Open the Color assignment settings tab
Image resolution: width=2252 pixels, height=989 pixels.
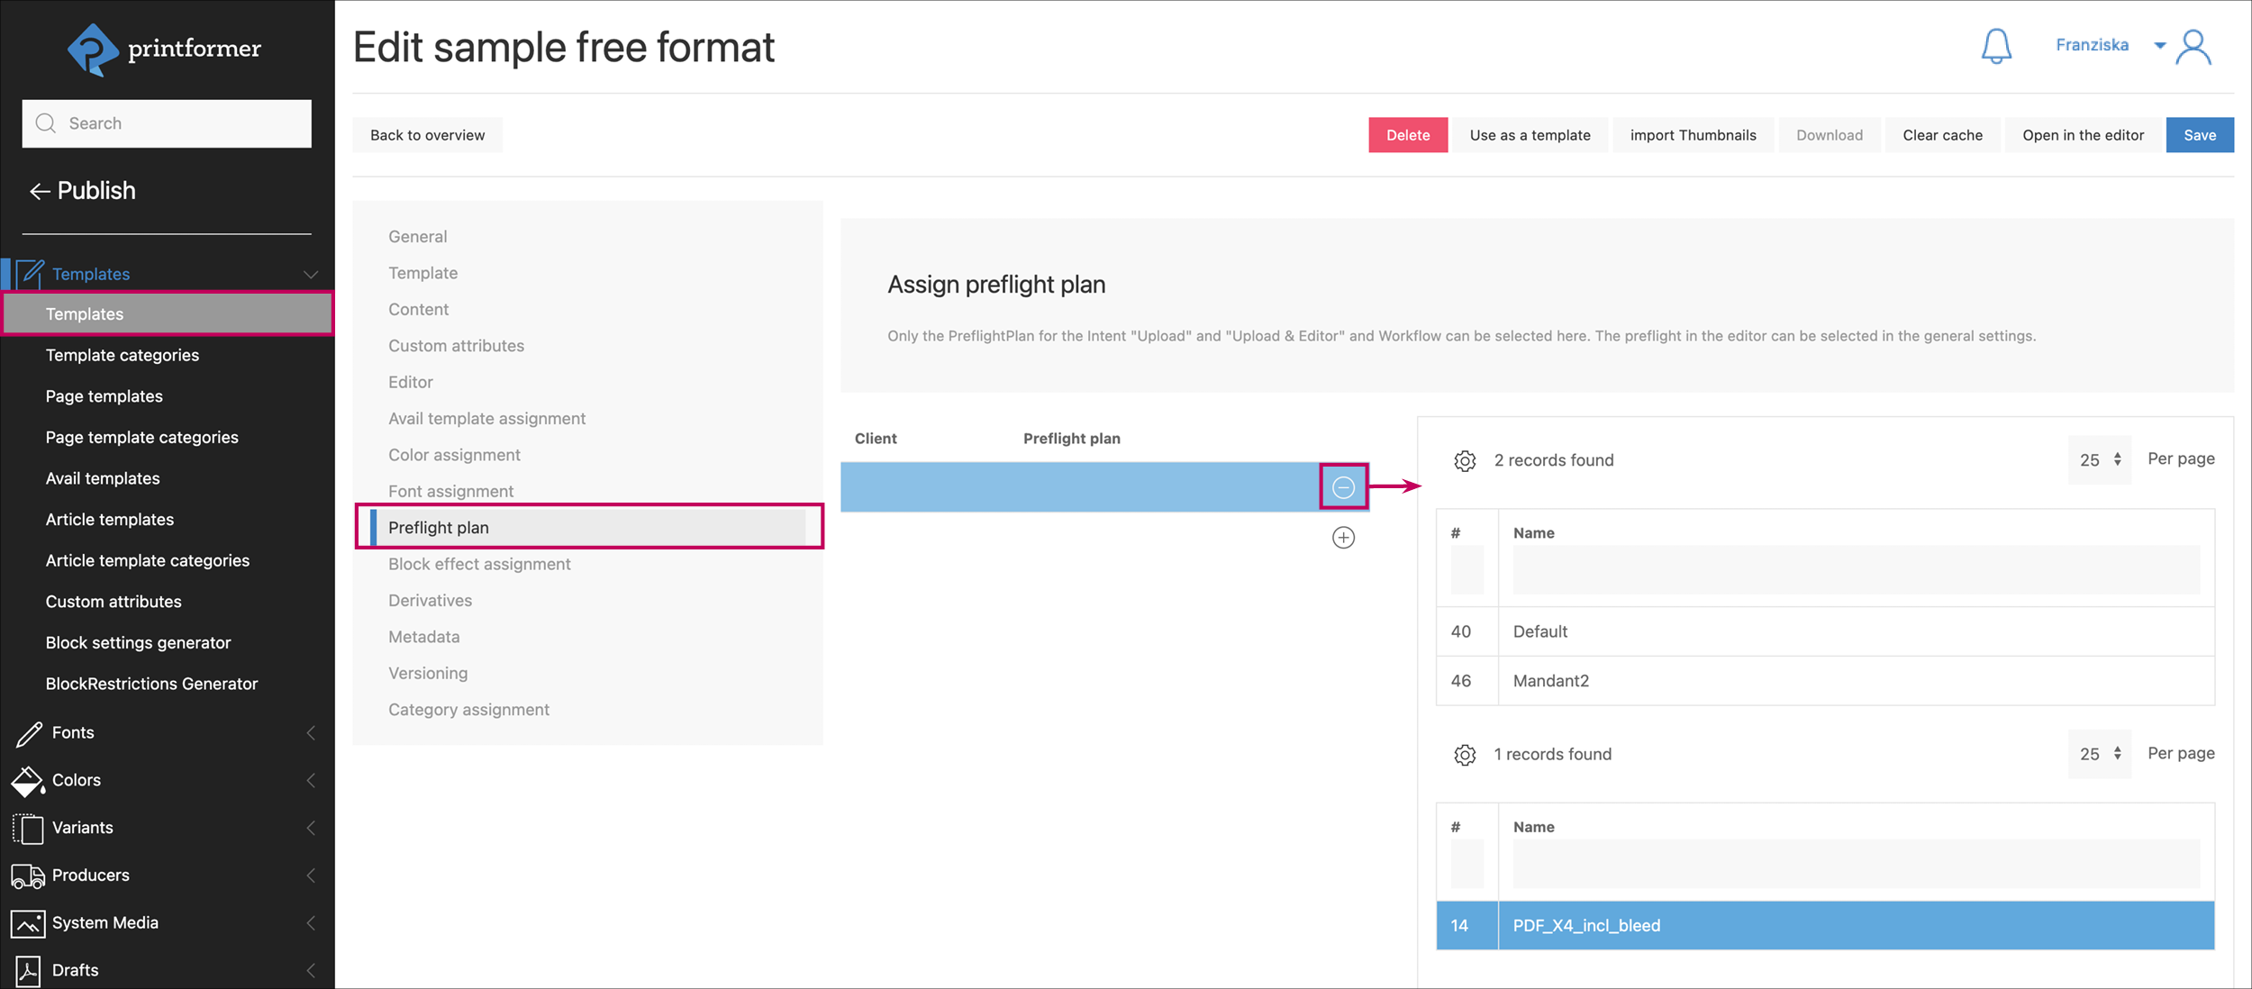[x=454, y=455]
